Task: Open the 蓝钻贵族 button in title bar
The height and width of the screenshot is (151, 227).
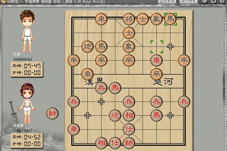Action: click(x=167, y=2)
